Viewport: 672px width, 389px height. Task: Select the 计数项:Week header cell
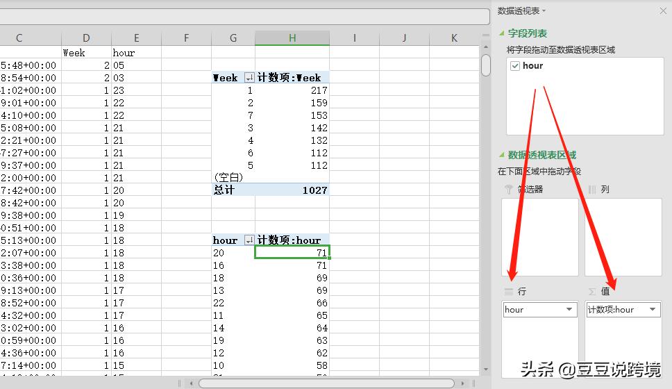[x=292, y=78]
